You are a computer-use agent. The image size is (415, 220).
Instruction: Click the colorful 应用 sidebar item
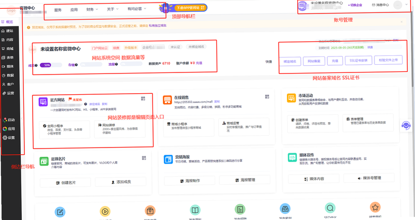click(9, 129)
